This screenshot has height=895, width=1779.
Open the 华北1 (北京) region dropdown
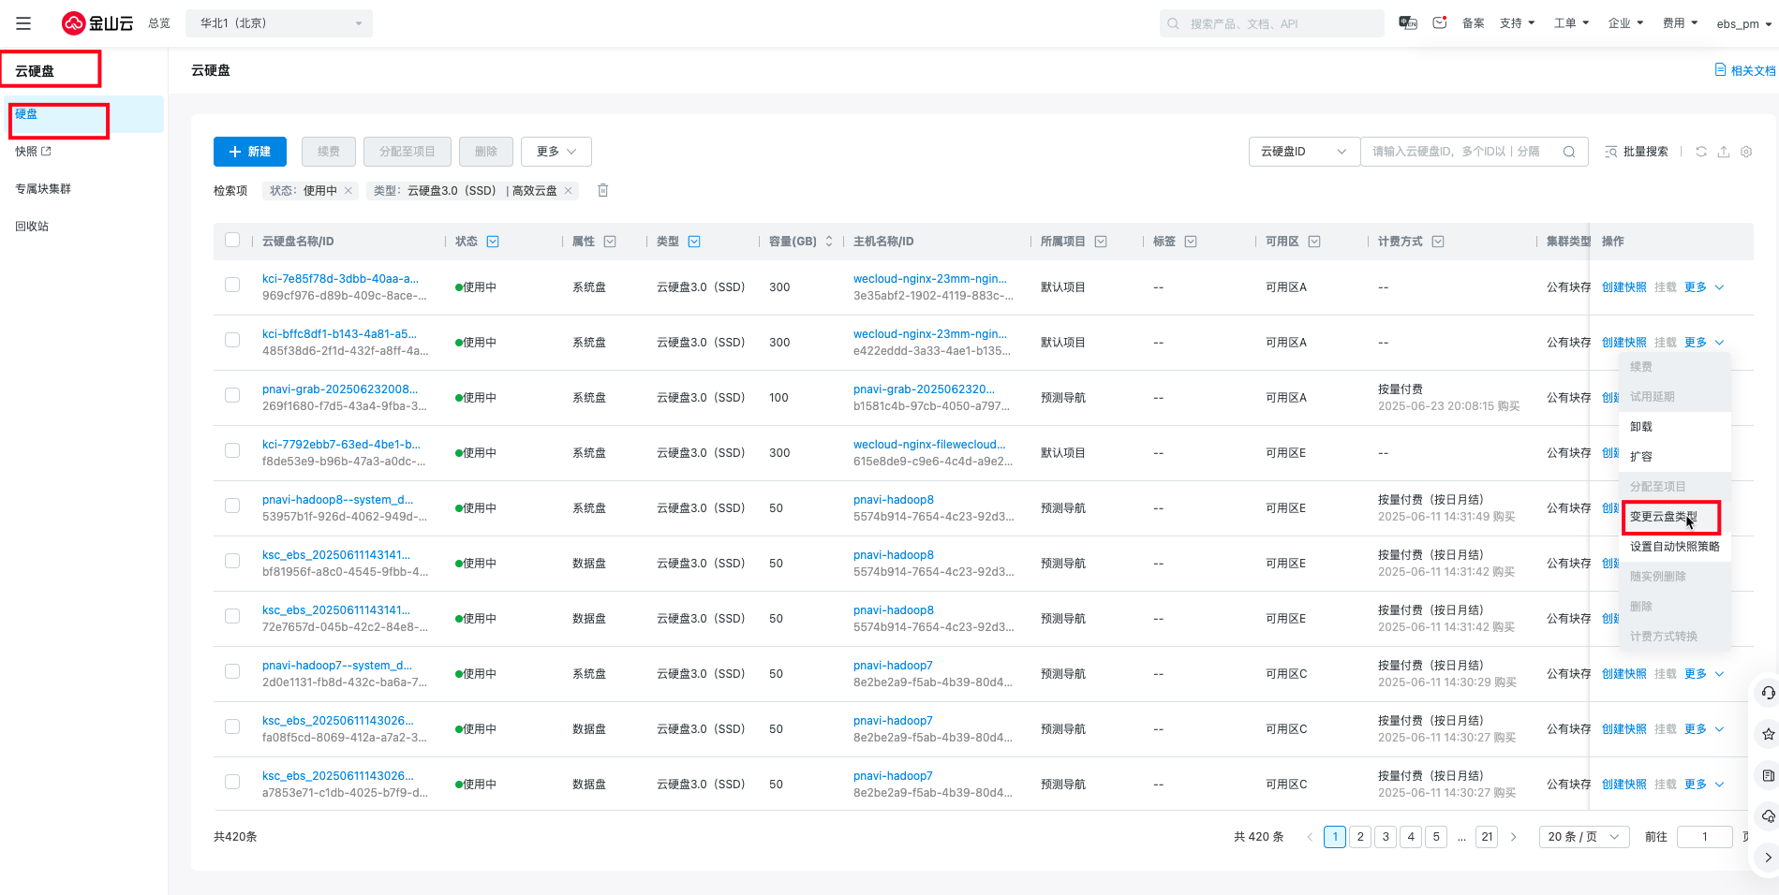pos(279,23)
